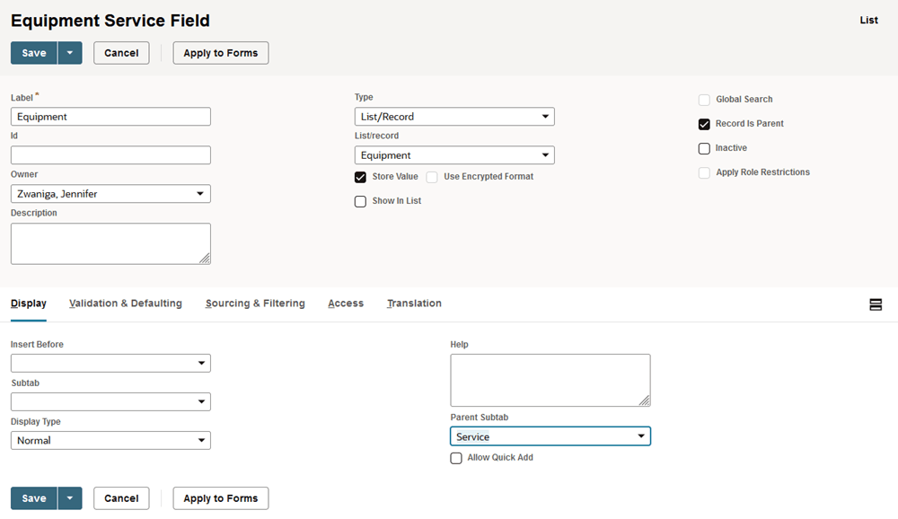Open the Owner dropdown
This screenshot has width=898, height=519.
pyautogui.click(x=110, y=194)
